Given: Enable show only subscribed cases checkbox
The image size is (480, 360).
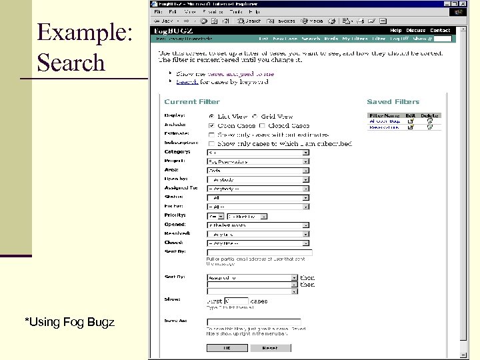Looking at the screenshot, I should tap(211, 143).
